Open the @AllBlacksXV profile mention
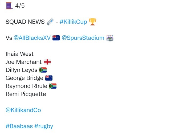The image size is (179, 133). pos(32,38)
